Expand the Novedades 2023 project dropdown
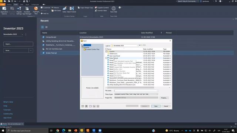This screenshot has width=237, height=133. 22,34
